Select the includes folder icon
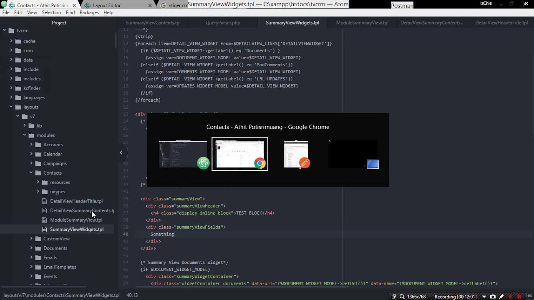534x300 pixels. tap(18, 79)
